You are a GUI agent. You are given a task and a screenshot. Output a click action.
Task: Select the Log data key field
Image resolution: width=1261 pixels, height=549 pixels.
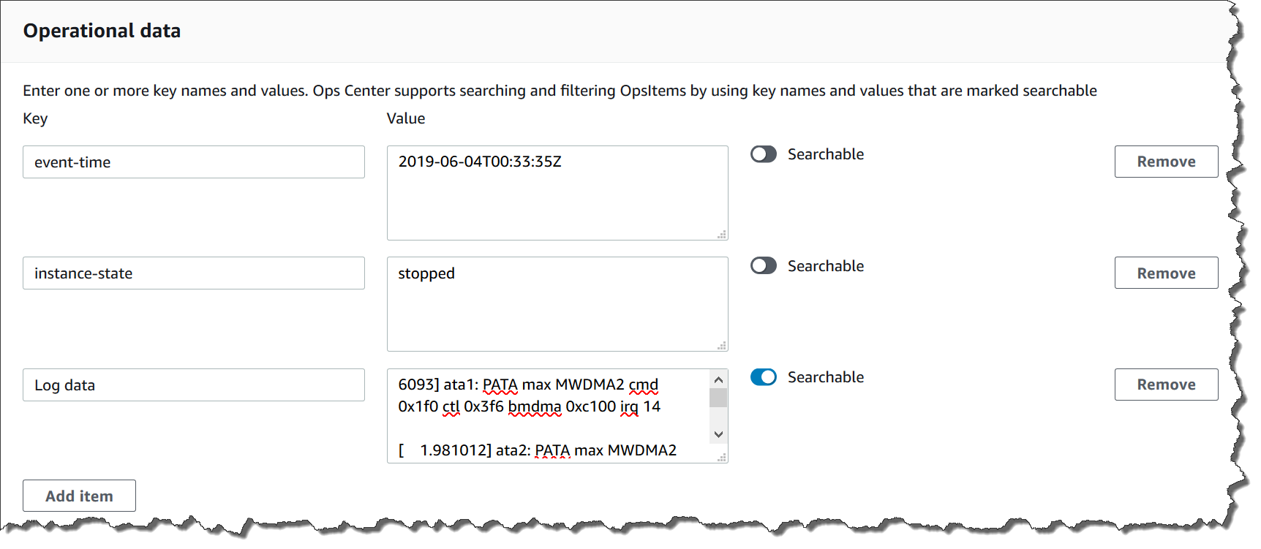[x=193, y=385]
